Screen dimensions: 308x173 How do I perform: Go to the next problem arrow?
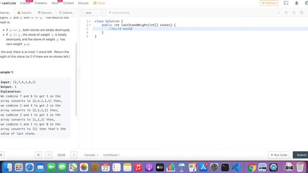click(x=74, y=155)
